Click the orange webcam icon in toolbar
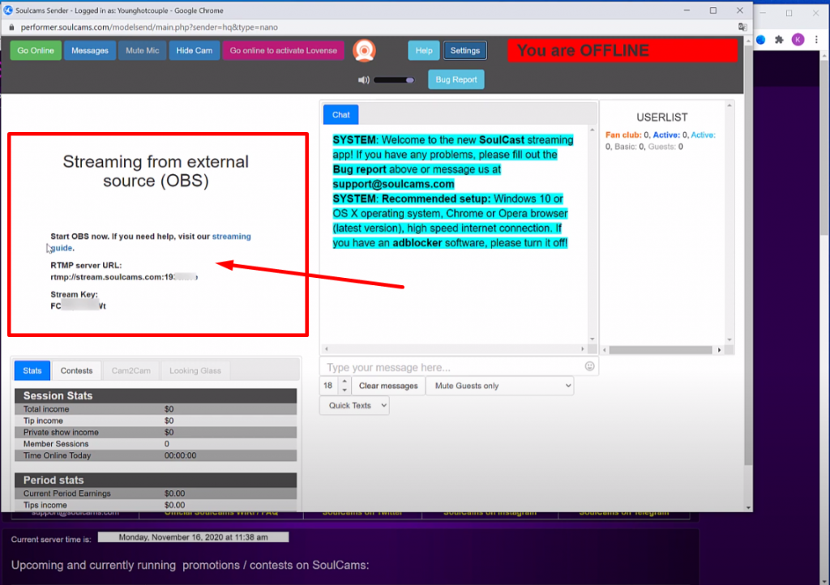This screenshot has height=585, width=830. tap(364, 51)
